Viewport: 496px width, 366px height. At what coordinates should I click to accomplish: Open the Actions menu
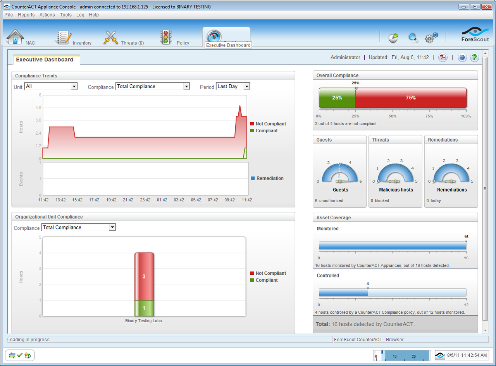click(x=47, y=15)
